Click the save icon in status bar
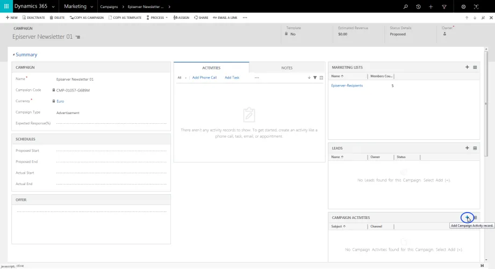 [482, 266]
